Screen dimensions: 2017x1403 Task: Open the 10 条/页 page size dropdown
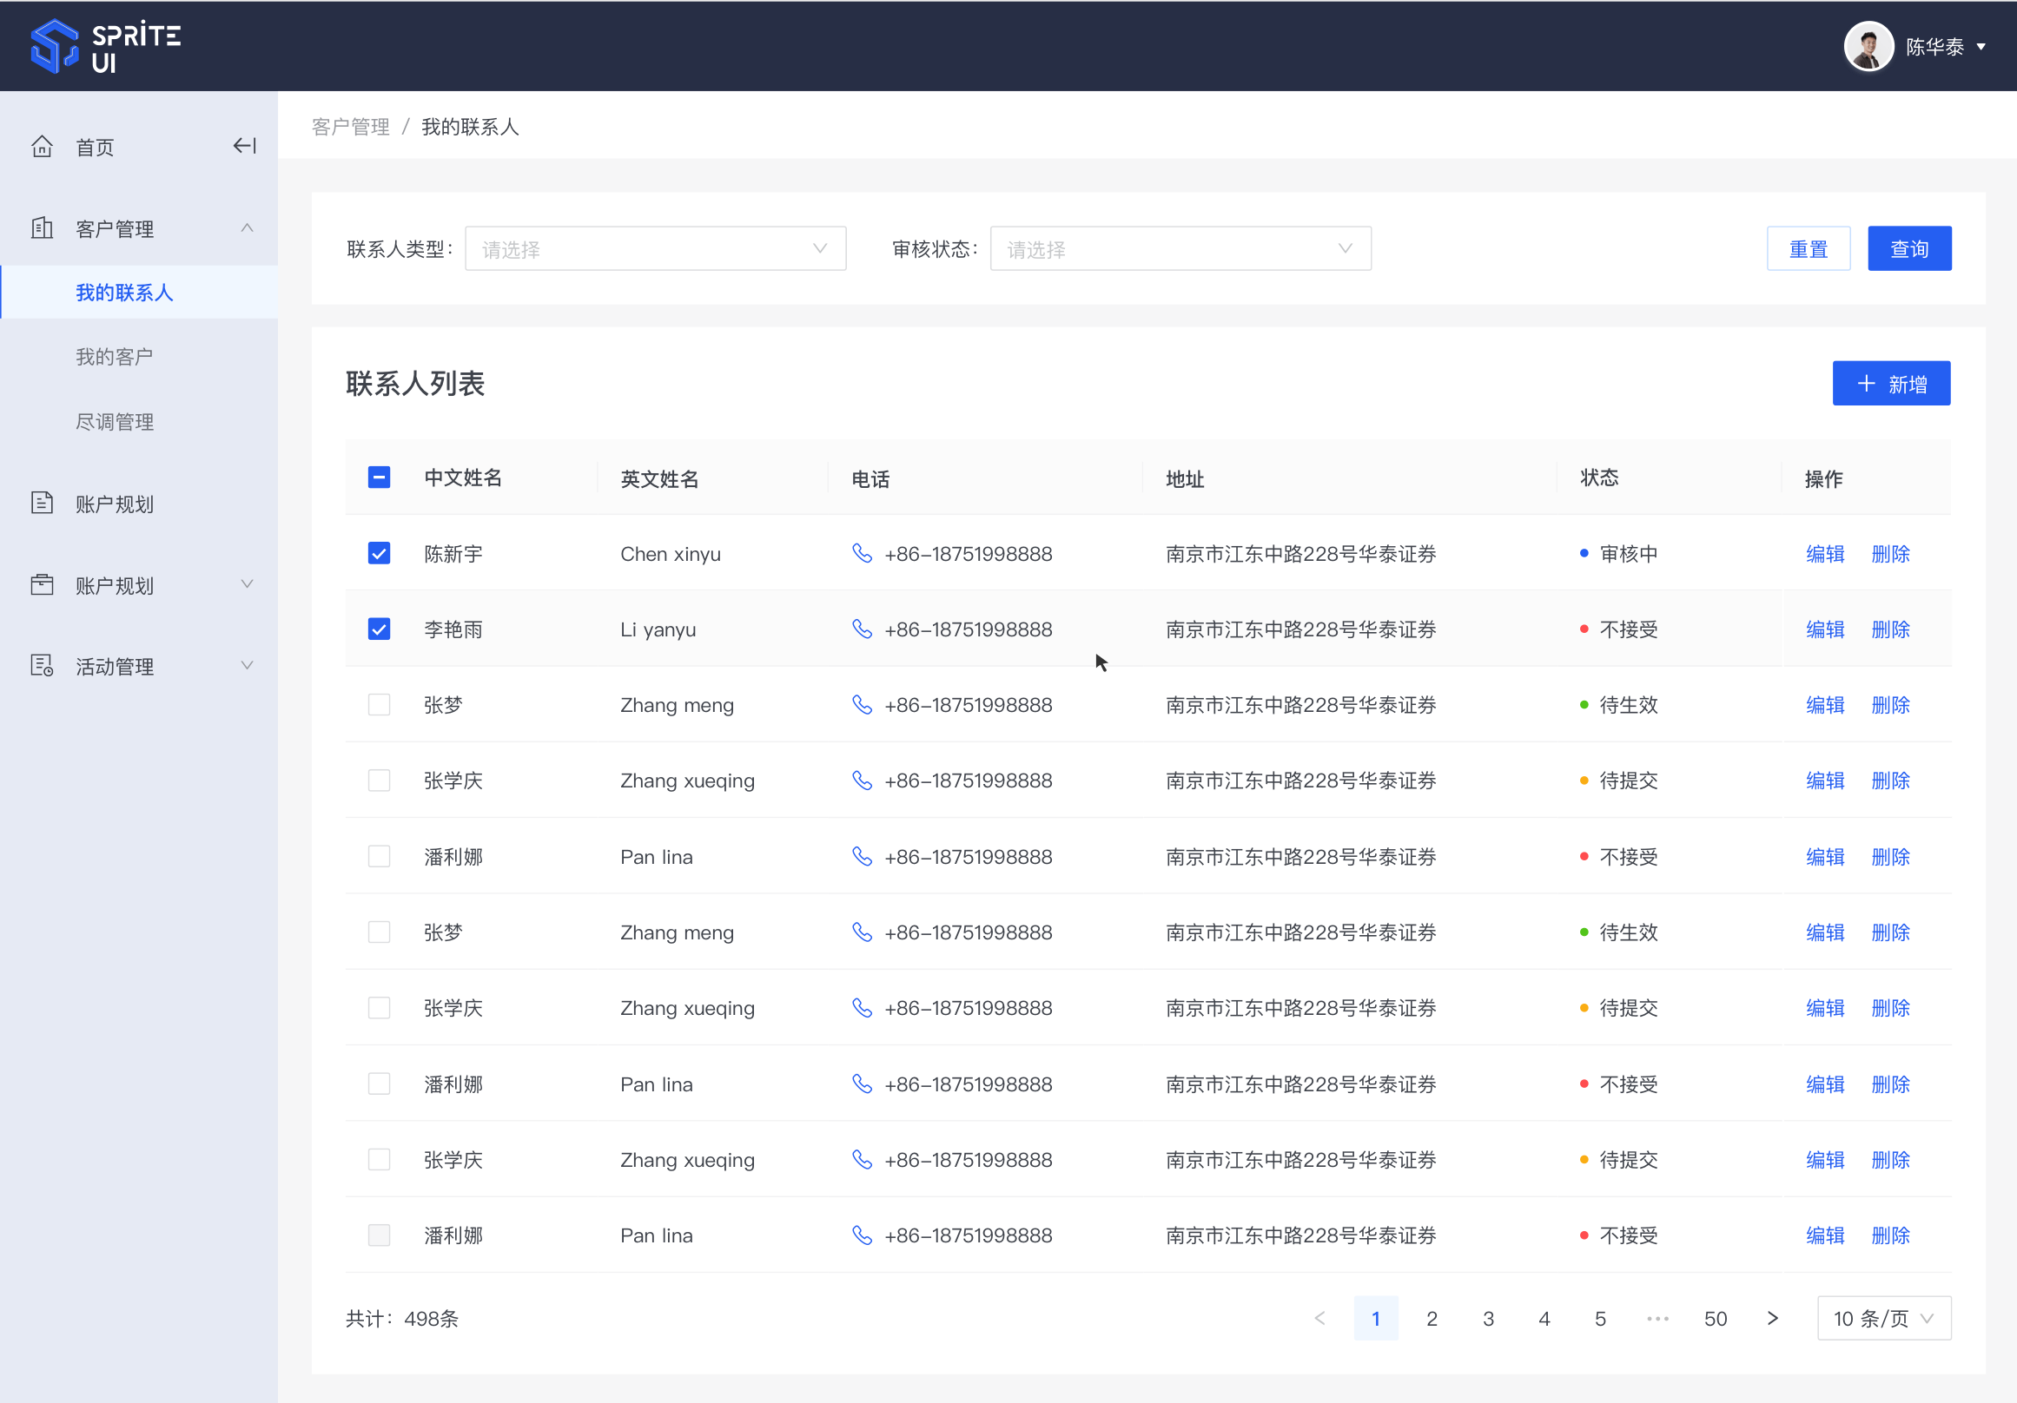pyautogui.click(x=1883, y=1318)
